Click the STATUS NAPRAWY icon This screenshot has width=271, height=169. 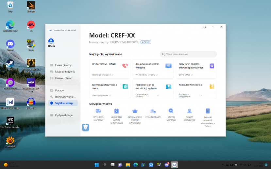tap(171, 111)
